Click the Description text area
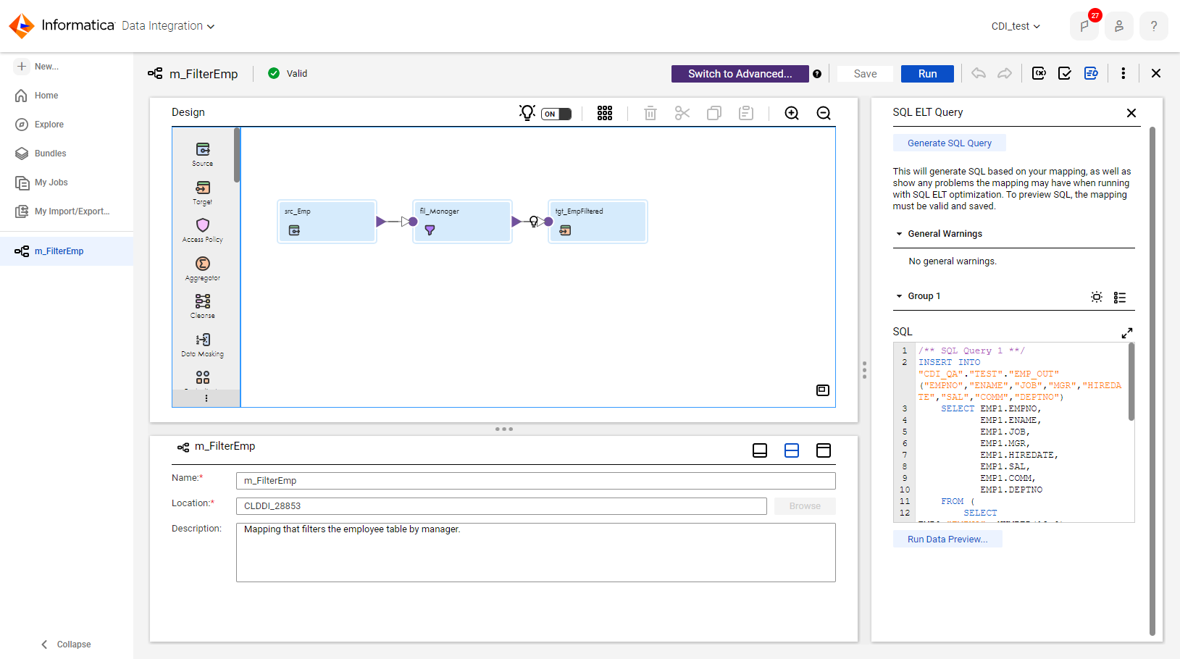 point(536,553)
